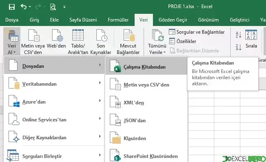266x162 pixels.
Task: Switch to the Formüller tab
Action: coord(118,20)
